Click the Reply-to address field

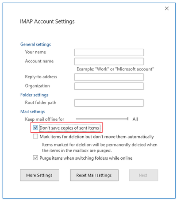click(x=109, y=77)
